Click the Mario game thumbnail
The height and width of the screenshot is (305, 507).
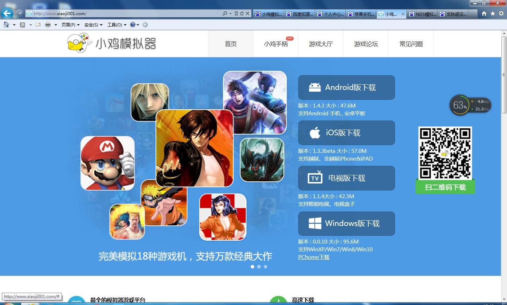107,163
